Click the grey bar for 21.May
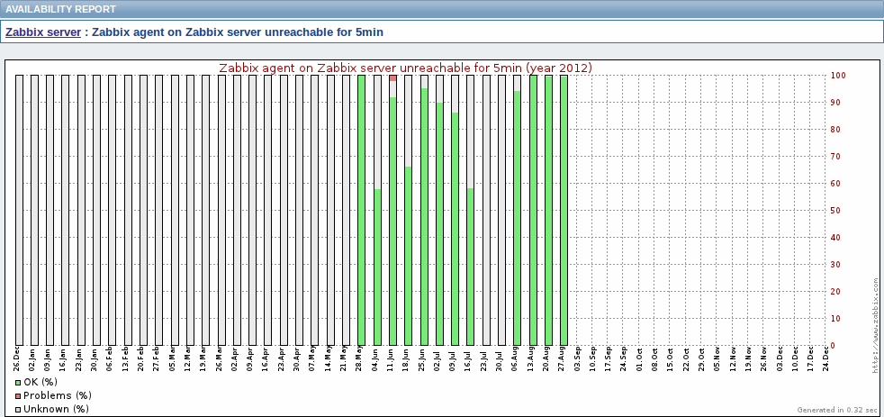 347,210
